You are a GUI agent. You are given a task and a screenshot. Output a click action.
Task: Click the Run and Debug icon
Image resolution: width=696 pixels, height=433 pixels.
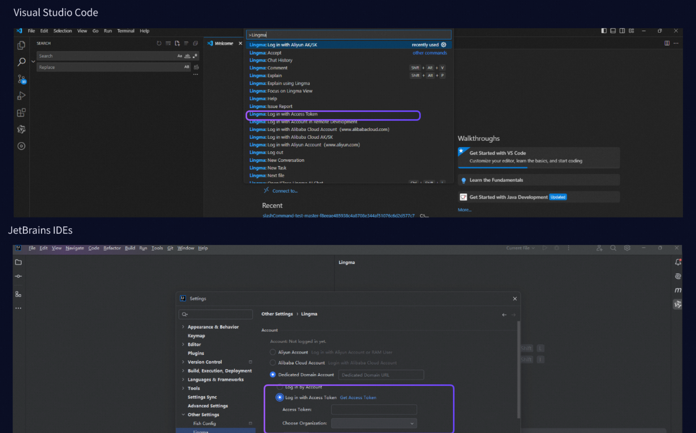click(x=21, y=96)
